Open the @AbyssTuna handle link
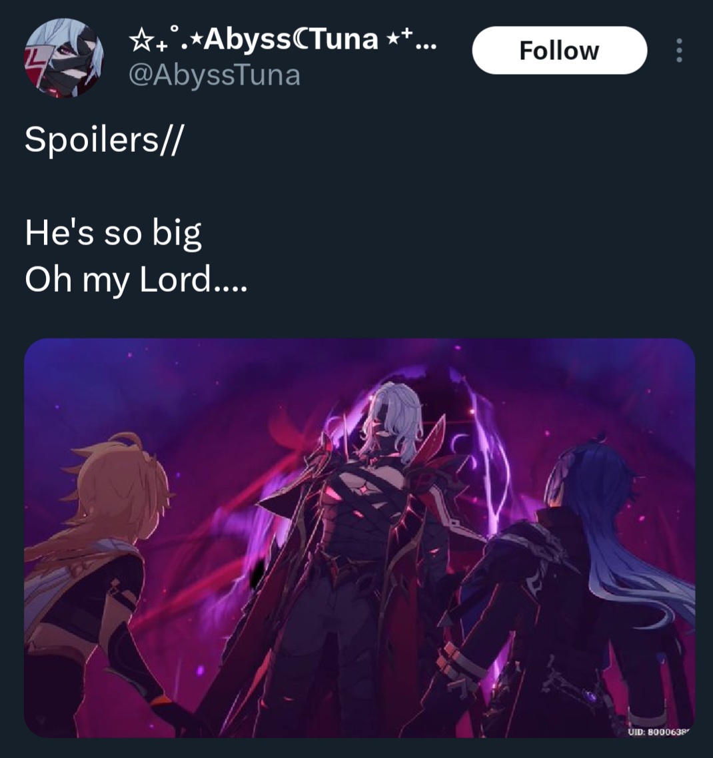Viewport: 713px width, 758px height. click(x=215, y=76)
